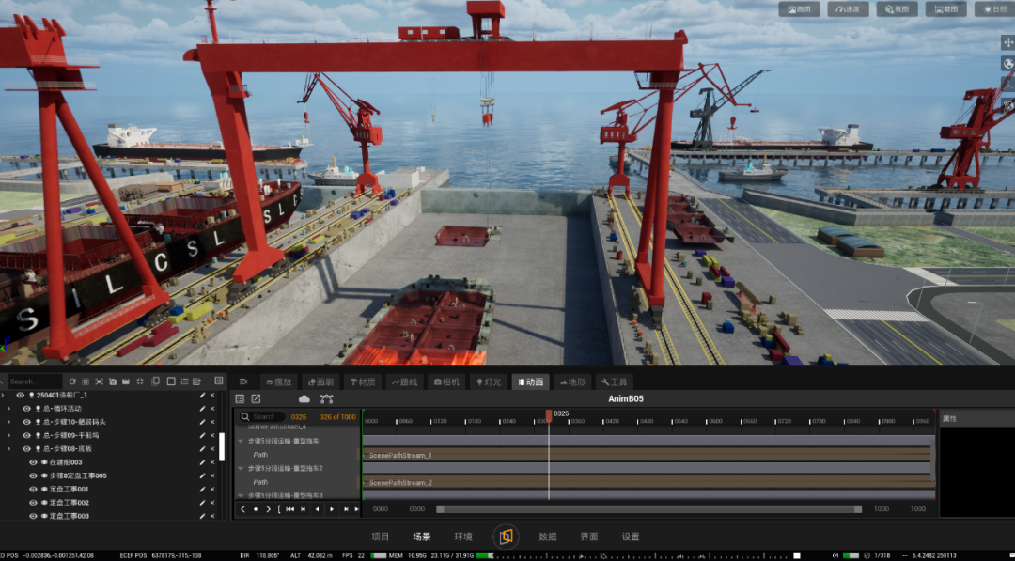Click the refresh icon in scene tree toolbar
The image size is (1015, 561).
tap(72, 382)
